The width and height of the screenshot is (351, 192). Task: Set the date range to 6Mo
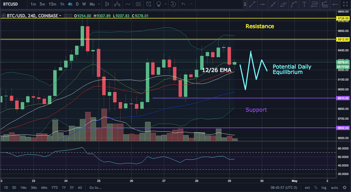[45, 187]
